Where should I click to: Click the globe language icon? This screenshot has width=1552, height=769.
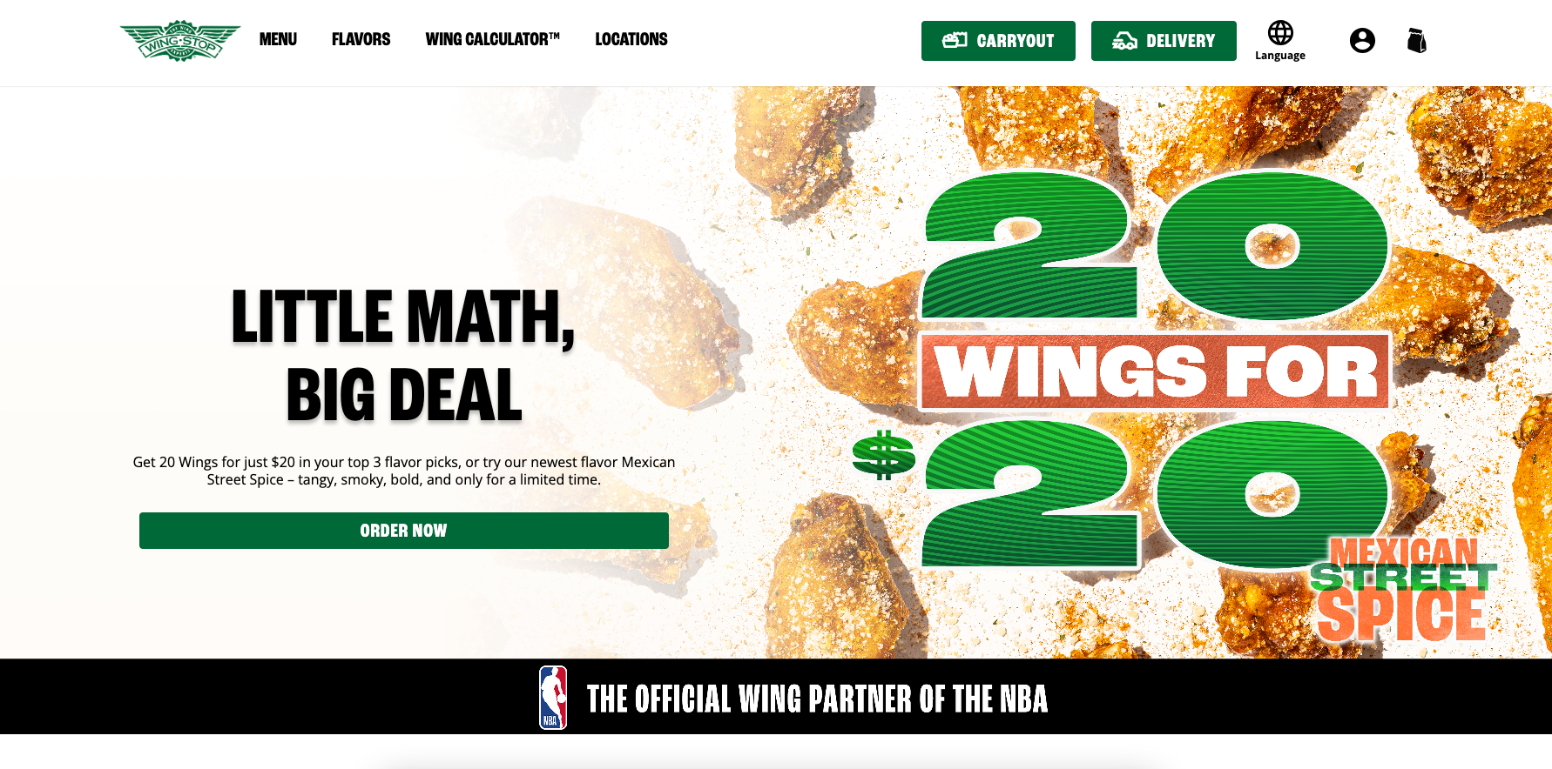coord(1280,32)
